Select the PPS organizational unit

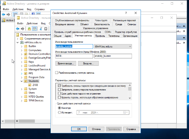(x=31, y=73)
